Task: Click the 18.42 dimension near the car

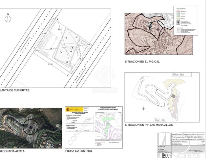Action: click(x=81, y=59)
